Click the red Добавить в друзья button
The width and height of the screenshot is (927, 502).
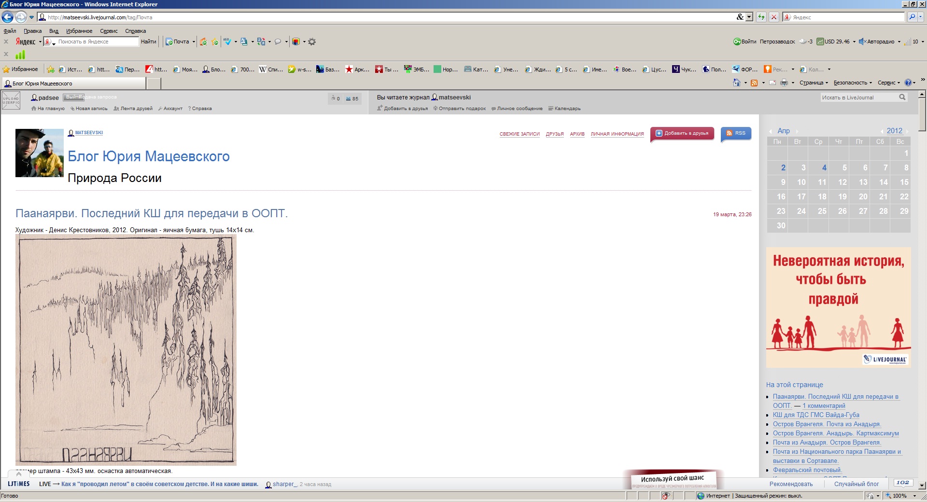point(682,134)
